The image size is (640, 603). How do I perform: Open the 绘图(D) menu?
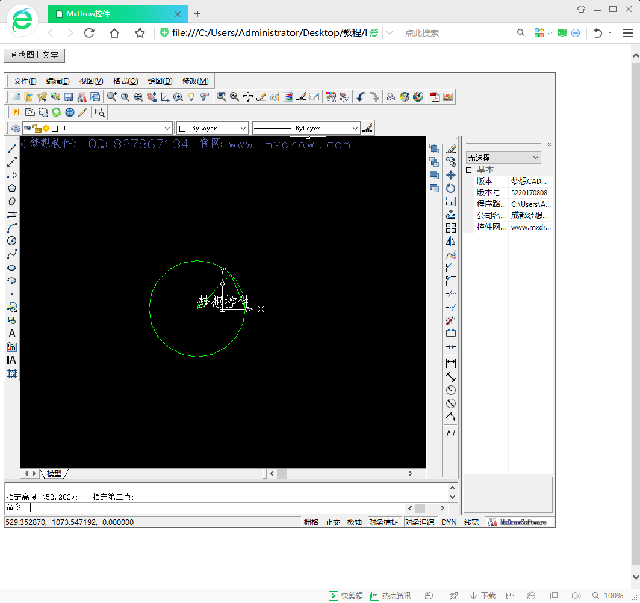point(160,81)
